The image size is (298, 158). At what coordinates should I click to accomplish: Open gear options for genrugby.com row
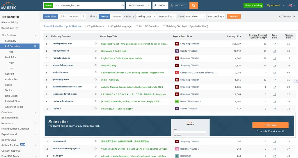tap(95, 80)
